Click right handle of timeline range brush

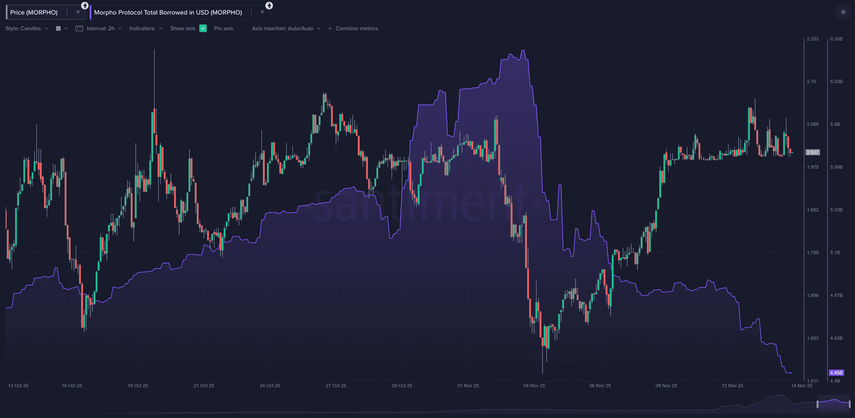coord(849,404)
